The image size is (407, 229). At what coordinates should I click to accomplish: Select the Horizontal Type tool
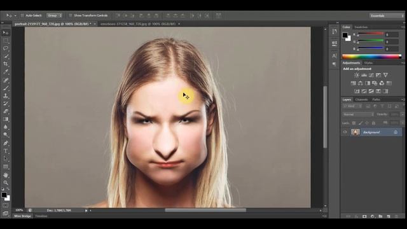click(6, 151)
